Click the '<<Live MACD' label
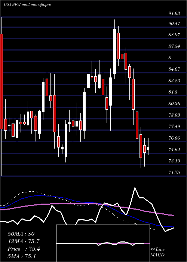Screen dimensions: 187x262 (x=157, y=252)
